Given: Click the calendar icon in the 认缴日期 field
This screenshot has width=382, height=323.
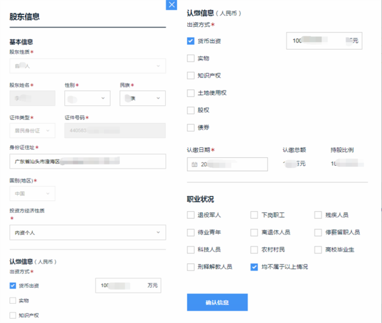Looking at the screenshot, I should coord(195,164).
